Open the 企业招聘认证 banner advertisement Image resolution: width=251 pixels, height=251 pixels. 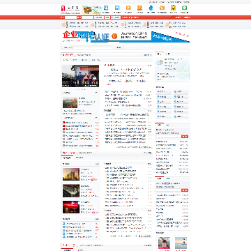click(125, 37)
